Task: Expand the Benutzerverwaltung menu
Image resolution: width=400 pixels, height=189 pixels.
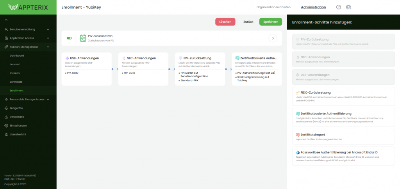Action: [x=48, y=29]
